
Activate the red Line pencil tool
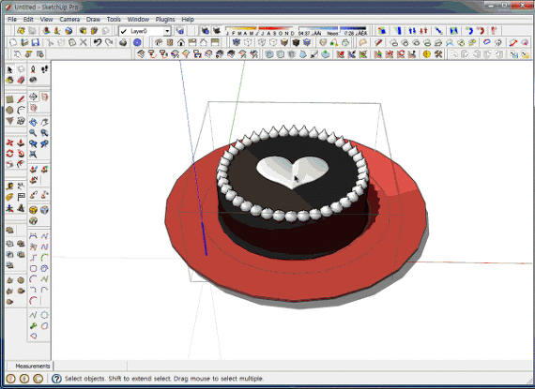22,99
